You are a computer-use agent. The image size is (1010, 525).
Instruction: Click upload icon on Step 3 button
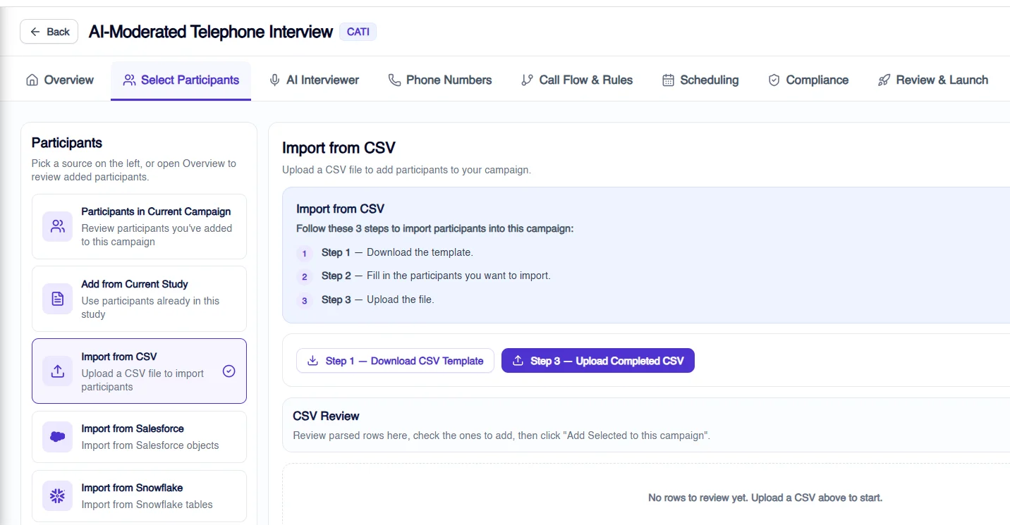(518, 361)
